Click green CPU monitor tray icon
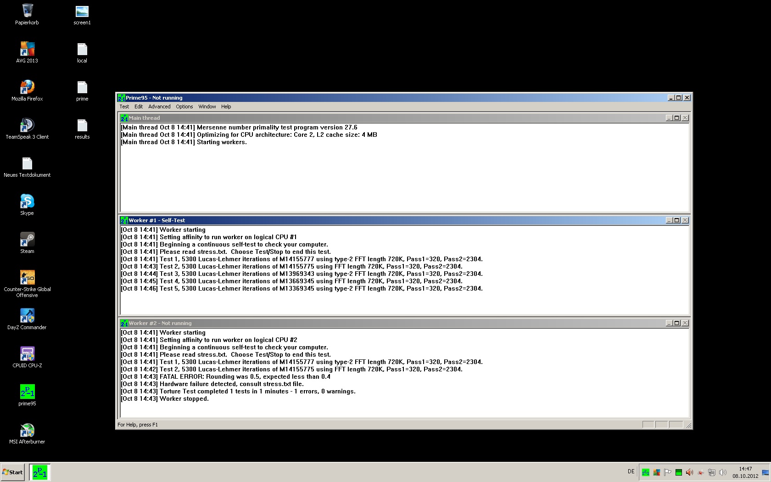 point(678,472)
